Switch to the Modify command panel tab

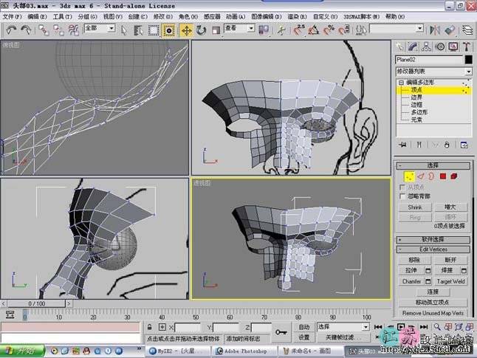click(413, 47)
